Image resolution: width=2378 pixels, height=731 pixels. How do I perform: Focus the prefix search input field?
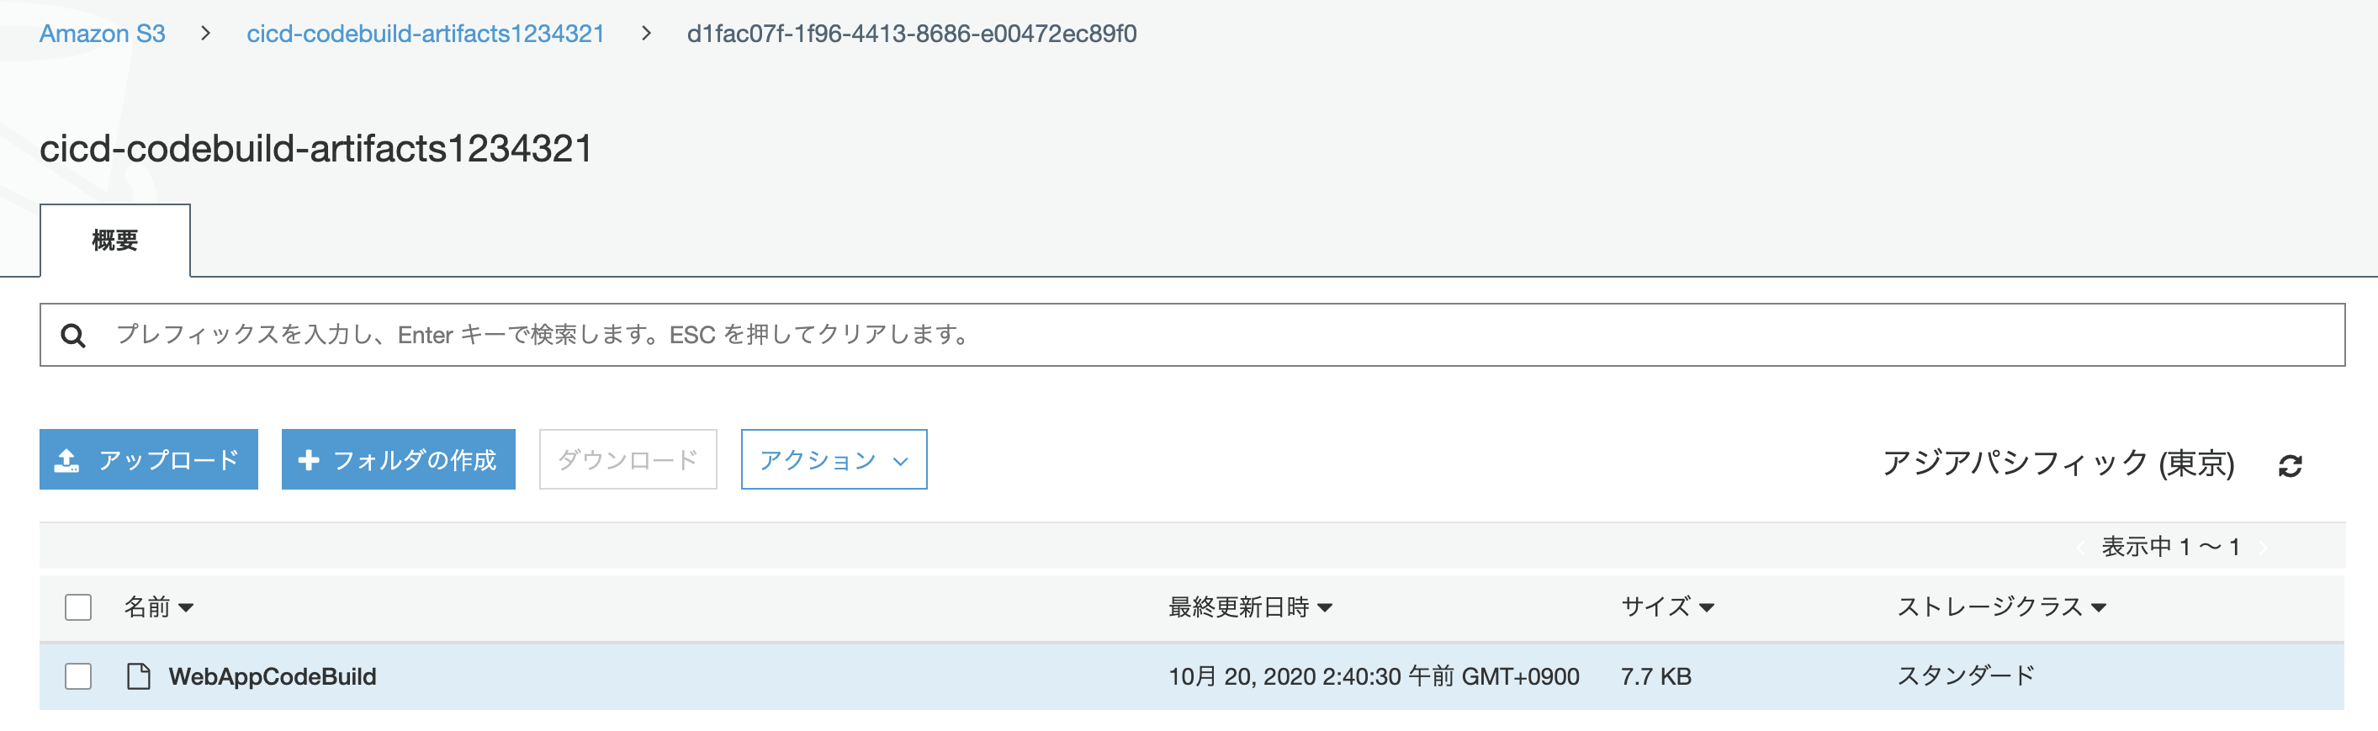(1192, 334)
